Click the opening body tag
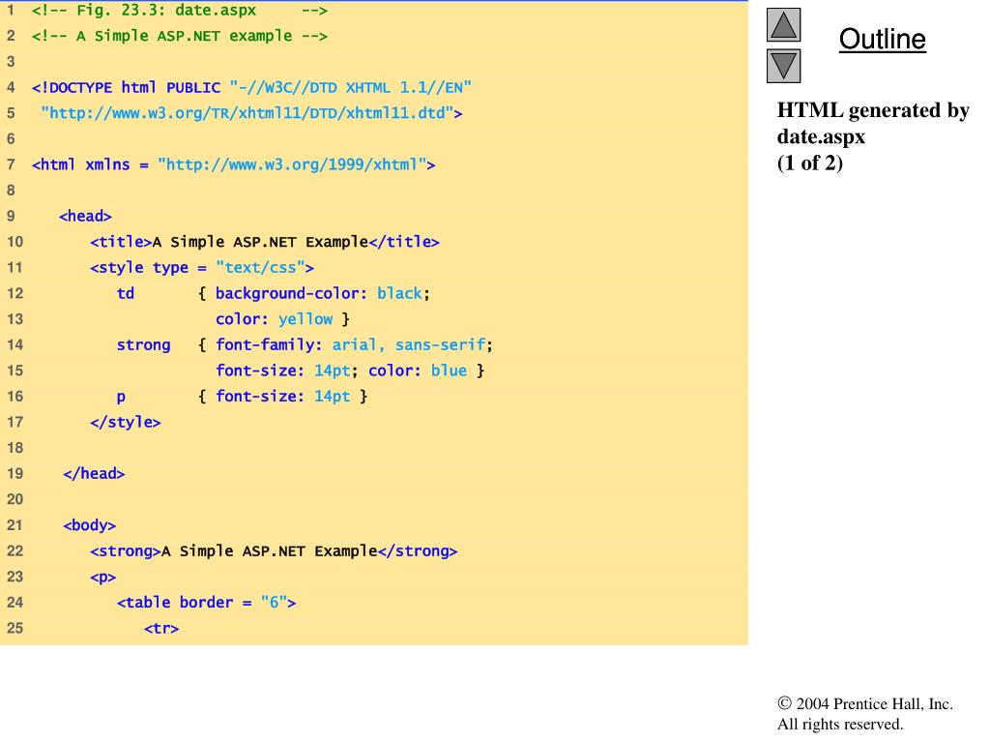The image size is (990, 743). click(90, 525)
